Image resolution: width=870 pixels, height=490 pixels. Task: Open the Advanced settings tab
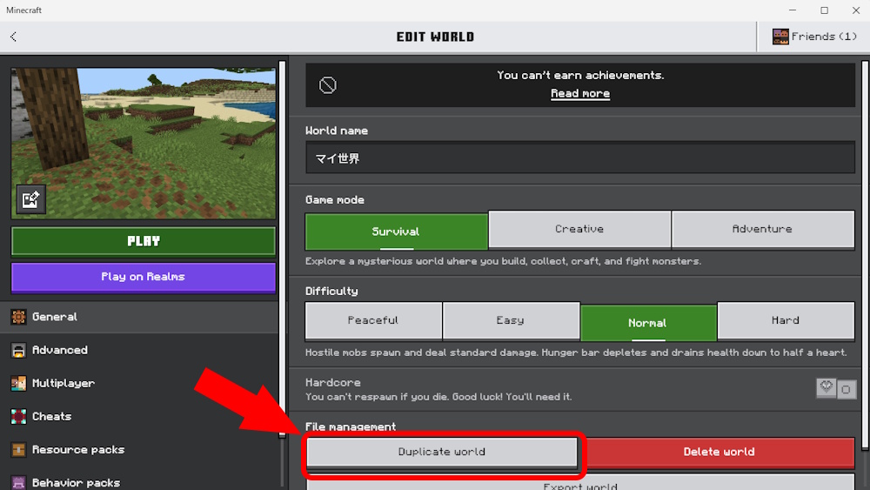pos(138,350)
